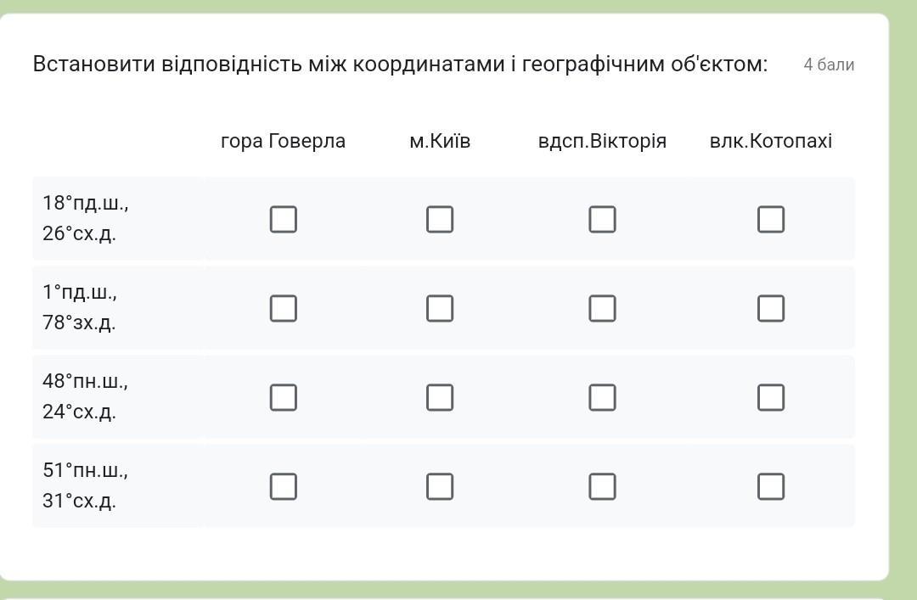This screenshot has height=600, width=917.
Task: Tick м.Київ for 51°пн.ш., 31°сх.д.
Action: pyautogui.click(x=440, y=486)
